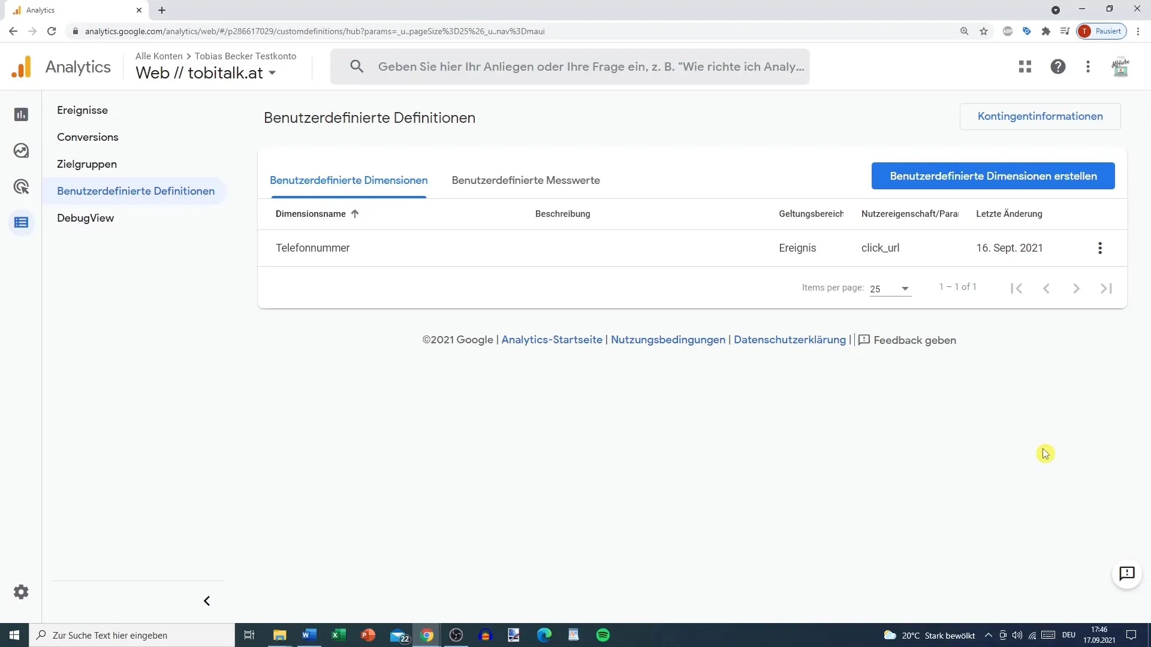Click the apps grid icon top right
This screenshot has width=1151, height=647.
(1025, 66)
